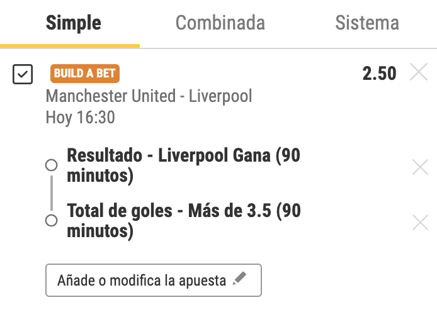Click the circle marker beside Total de goles
This screenshot has height=312, width=437.
[x=52, y=221]
